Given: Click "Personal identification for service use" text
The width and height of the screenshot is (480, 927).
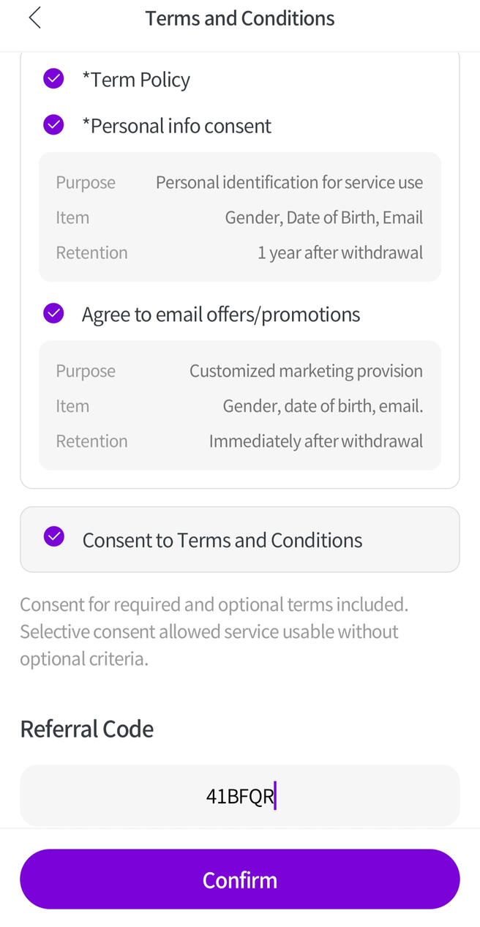Looking at the screenshot, I should pyautogui.click(x=289, y=182).
